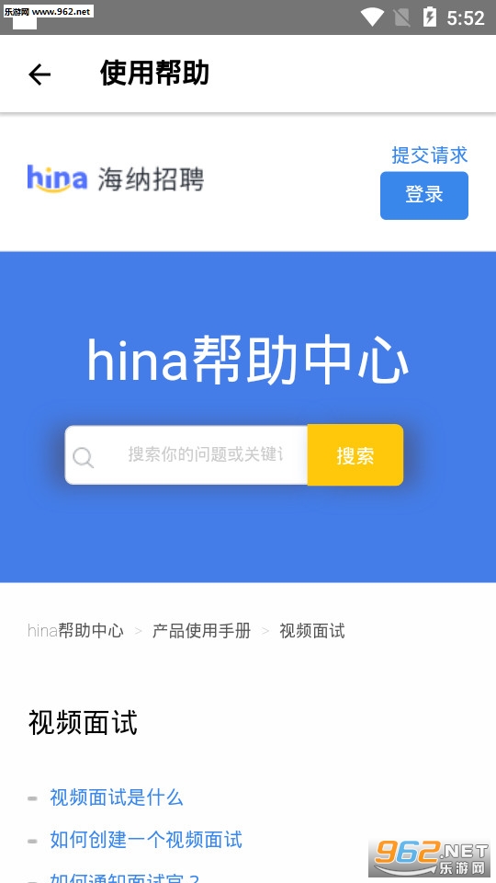Focus the 搜索你的问题或关键词 search field
This screenshot has height=883, width=496.
tap(186, 455)
